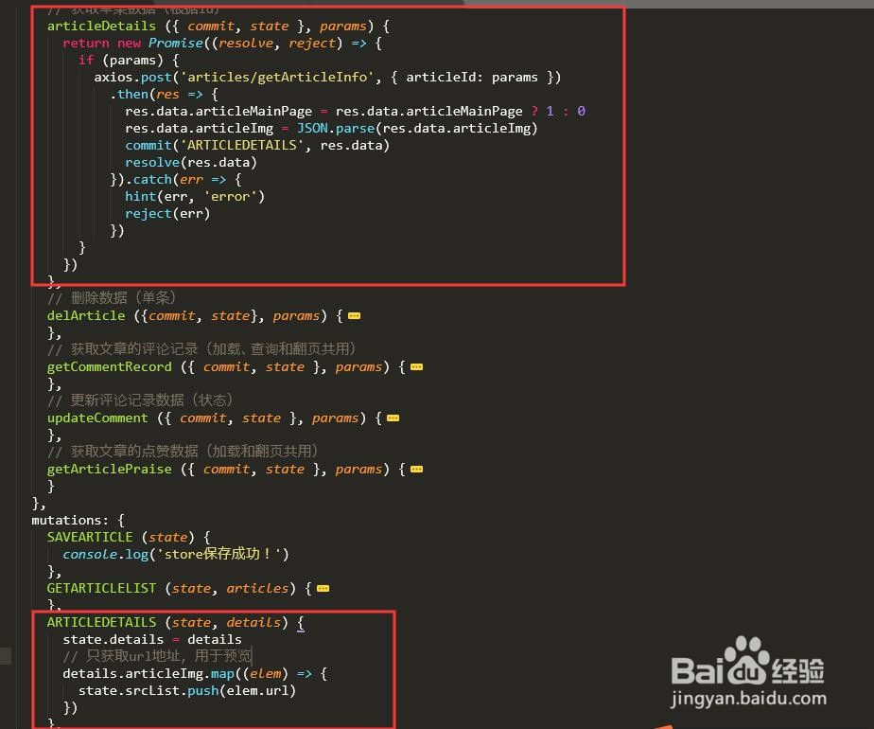The height and width of the screenshot is (729, 874).
Task: Click comment 只获取url地址，用于预览
Action: (x=157, y=656)
